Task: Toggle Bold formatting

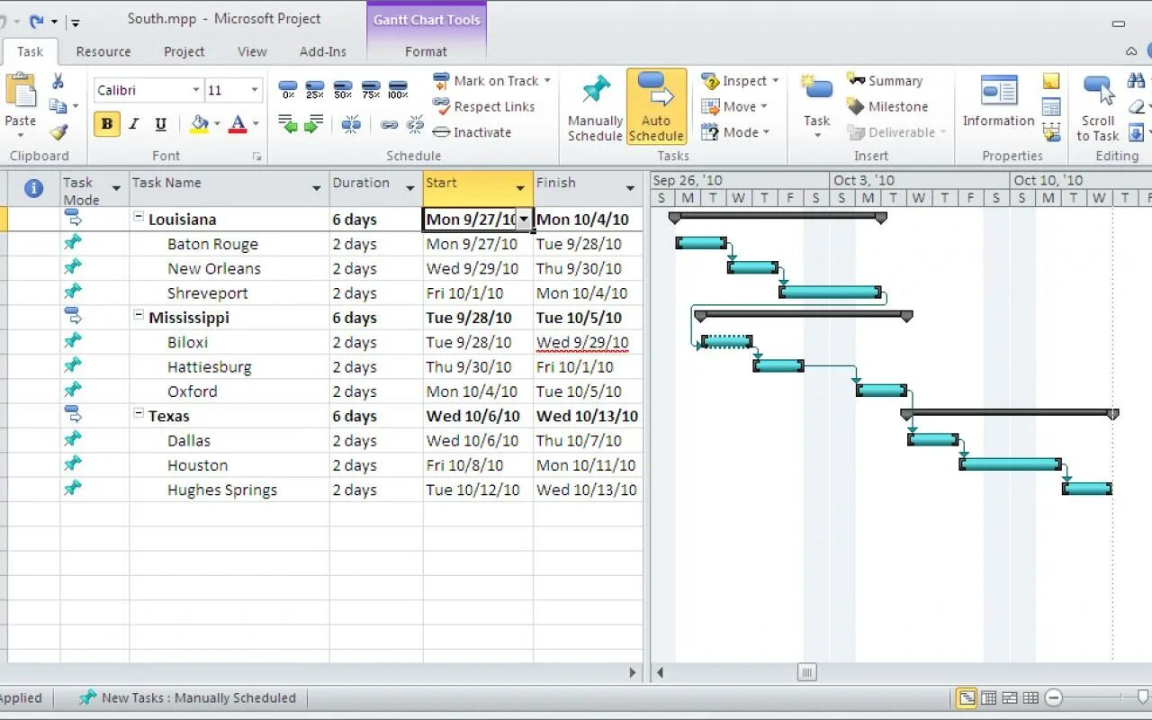Action: pos(107,123)
